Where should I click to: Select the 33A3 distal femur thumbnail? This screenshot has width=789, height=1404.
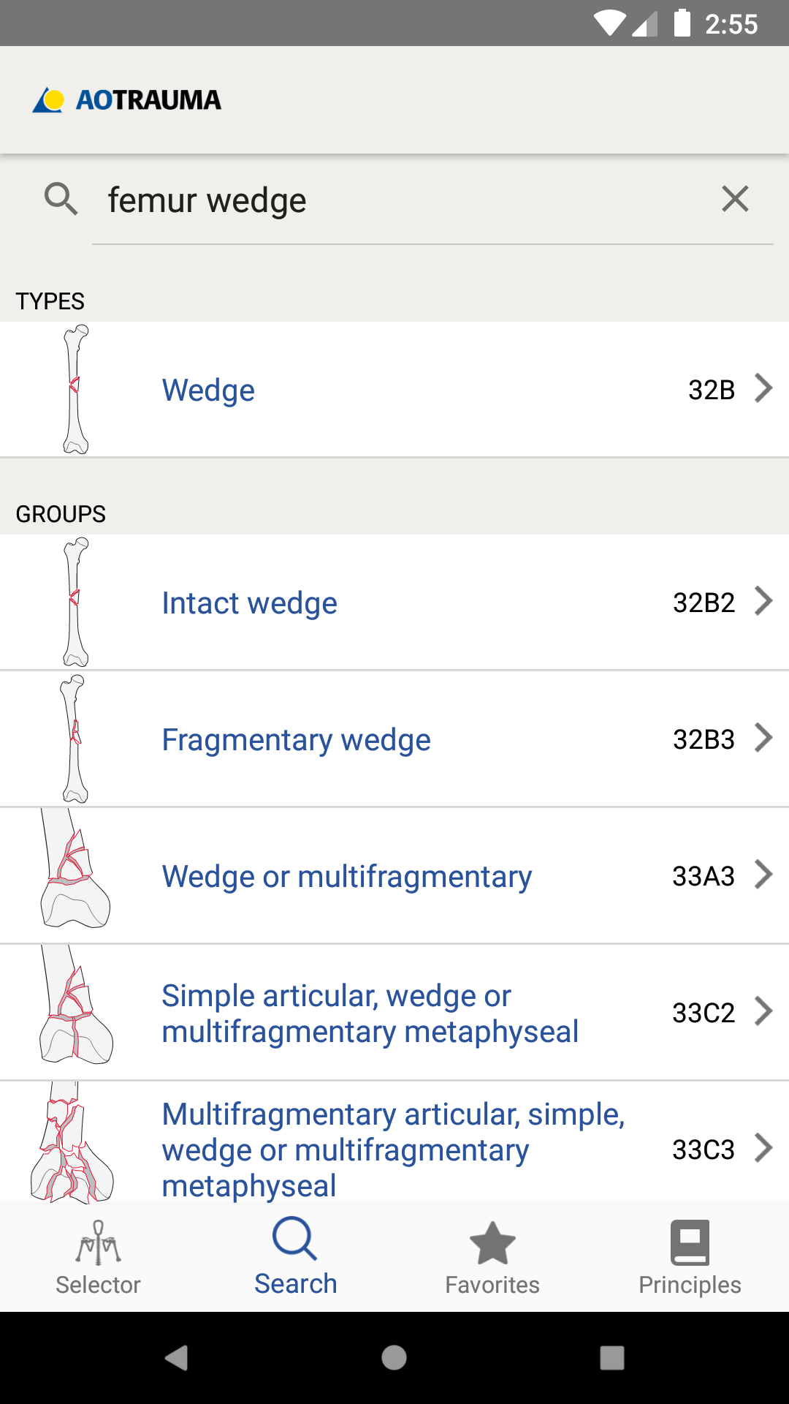(x=75, y=868)
